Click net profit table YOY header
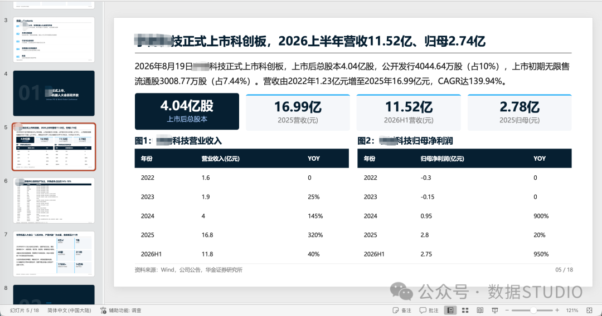The height and width of the screenshot is (316, 602). pyautogui.click(x=540, y=159)
